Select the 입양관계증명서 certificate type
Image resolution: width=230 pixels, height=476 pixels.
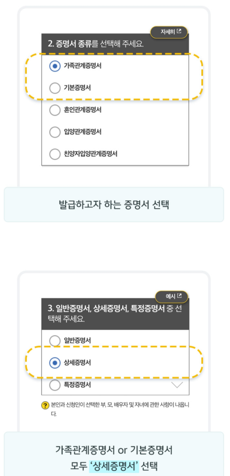55,132
